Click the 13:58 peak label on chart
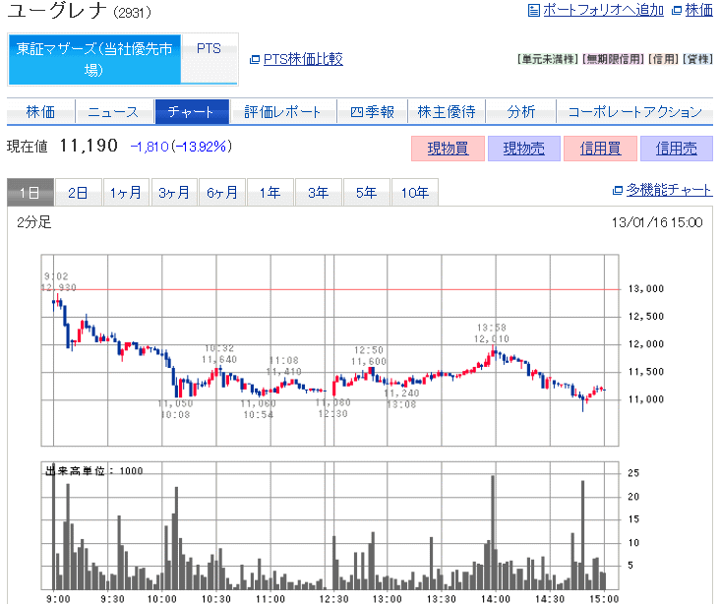This screenshot has width=720, height=604. pyautogui.click(x=492, y=327)
